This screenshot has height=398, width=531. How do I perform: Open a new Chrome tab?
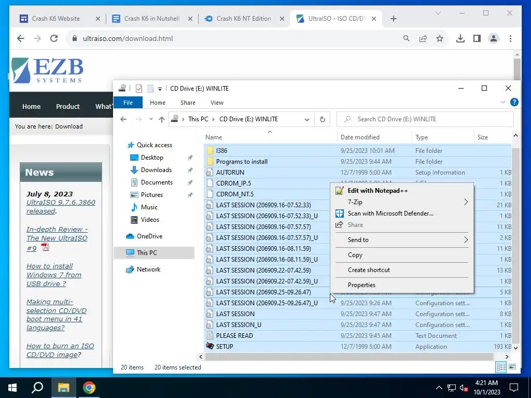(x=394, y=19)
